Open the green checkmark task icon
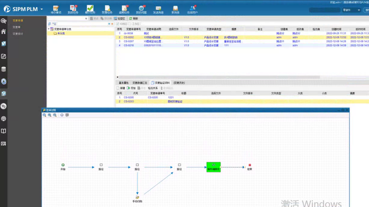Image resolution: width=369 pixels, height=207 pixels. click(x=90, y=8)
